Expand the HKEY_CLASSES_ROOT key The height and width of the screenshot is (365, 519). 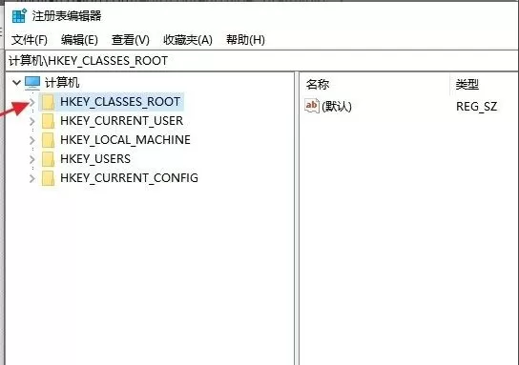pos(32,102)
